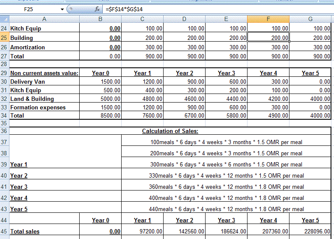Select row 27 header
Image resolution: width=334 pixels, height=239 pixels.
click(x=4, y=56)
